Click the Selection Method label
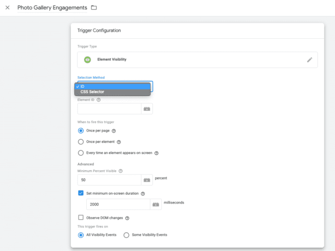Image resolution: width=335 pixels, height=251 pixels. [x=91, y=77]
